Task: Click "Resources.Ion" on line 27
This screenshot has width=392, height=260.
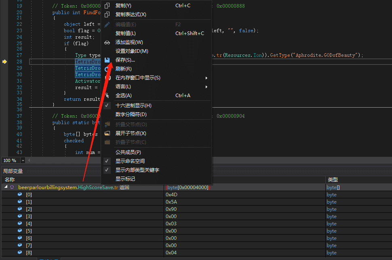Action: pos(243,55)
